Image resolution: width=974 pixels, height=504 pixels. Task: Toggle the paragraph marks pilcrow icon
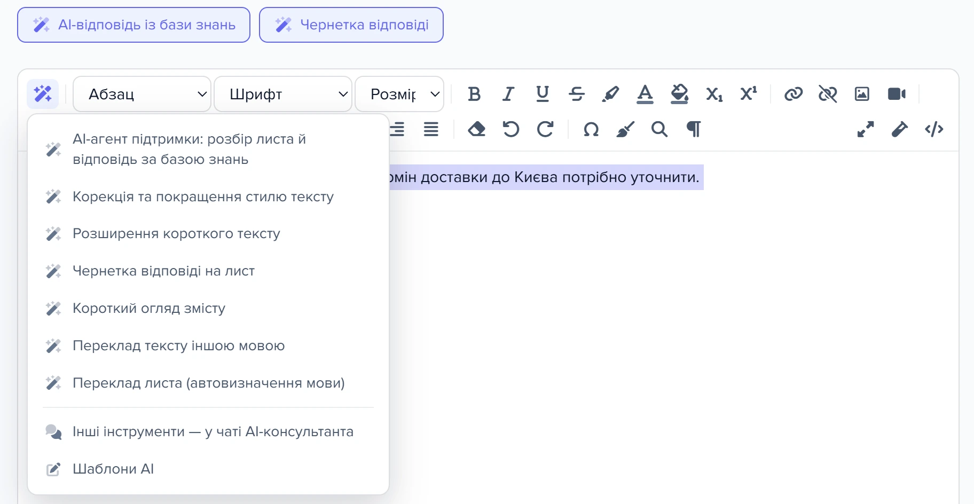(694, 129)
